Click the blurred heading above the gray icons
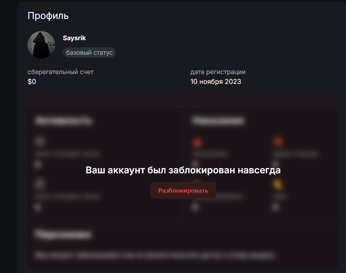This screenshot has height=273, width=346. tap(63, 121)
